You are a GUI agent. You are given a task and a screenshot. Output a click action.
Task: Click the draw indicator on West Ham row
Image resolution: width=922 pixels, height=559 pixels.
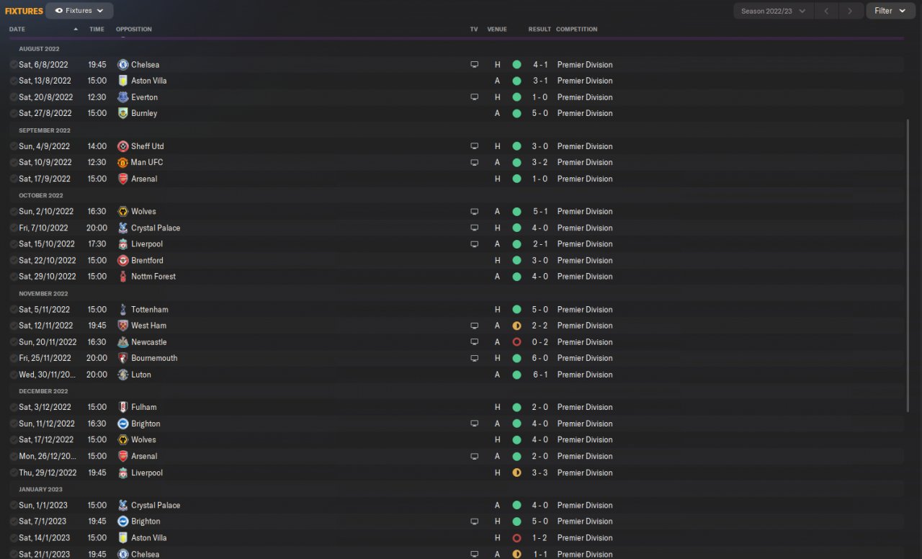tap(516, 326)
